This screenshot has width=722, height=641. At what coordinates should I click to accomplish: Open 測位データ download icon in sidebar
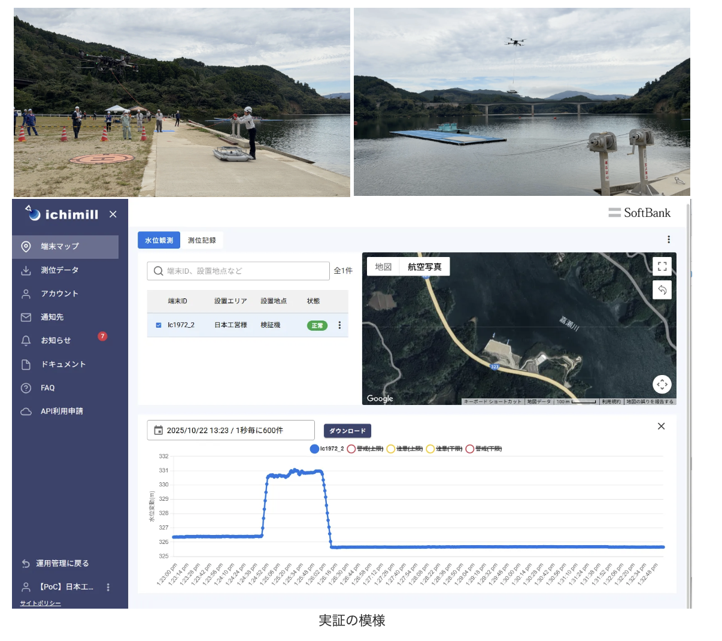(26, 270)
